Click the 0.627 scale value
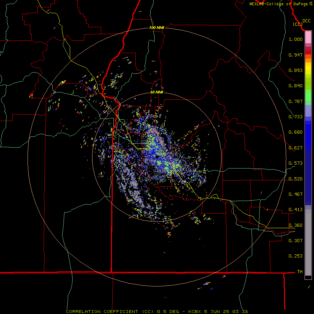 pyautogui.click(x=296, y=148)
